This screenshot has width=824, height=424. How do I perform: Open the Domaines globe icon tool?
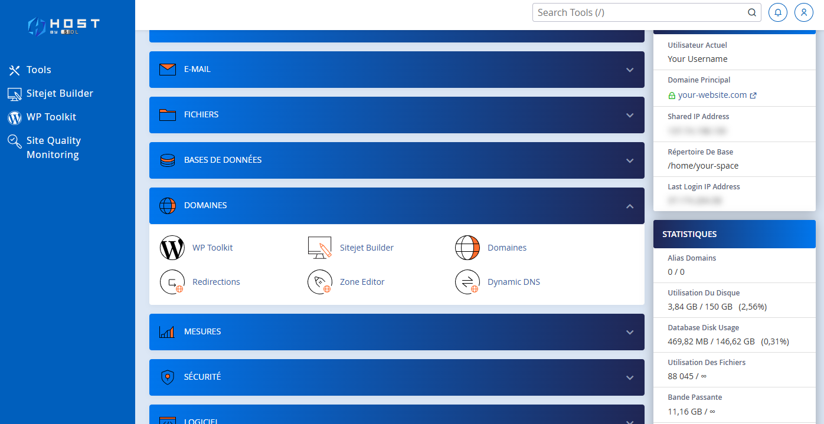[467, 248]
